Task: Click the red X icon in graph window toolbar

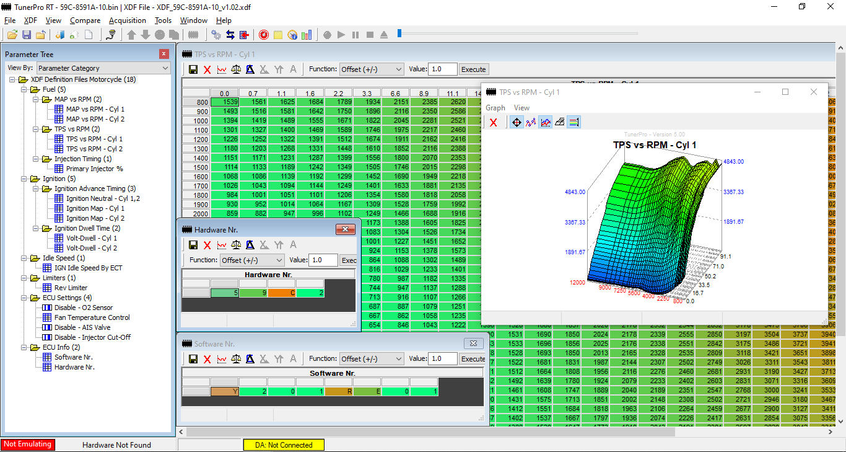Action: [494, 123]
